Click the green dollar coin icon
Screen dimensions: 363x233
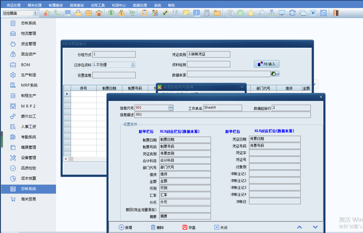pos(111,13)
